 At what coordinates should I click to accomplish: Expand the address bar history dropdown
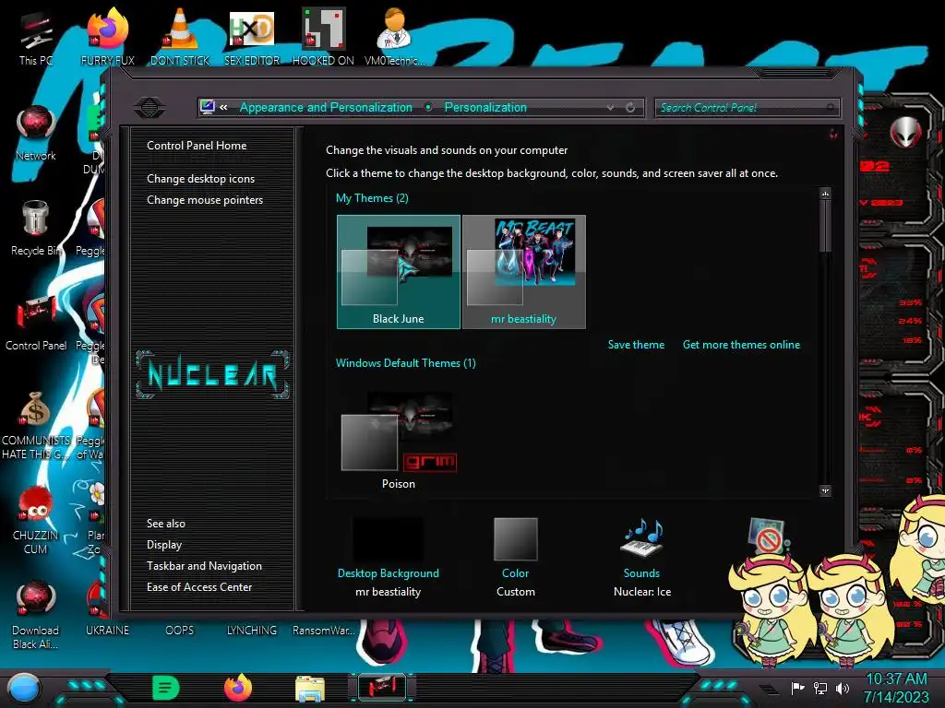click(x=611, y=108)
